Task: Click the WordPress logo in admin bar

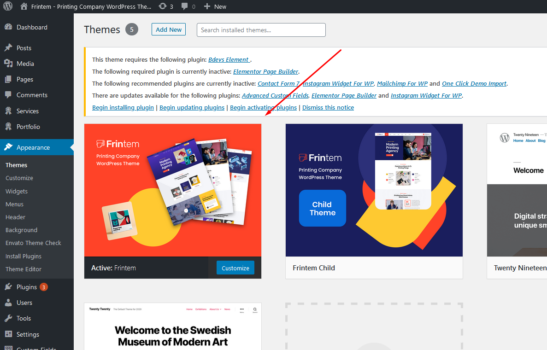Action: (x=8, y=6)
